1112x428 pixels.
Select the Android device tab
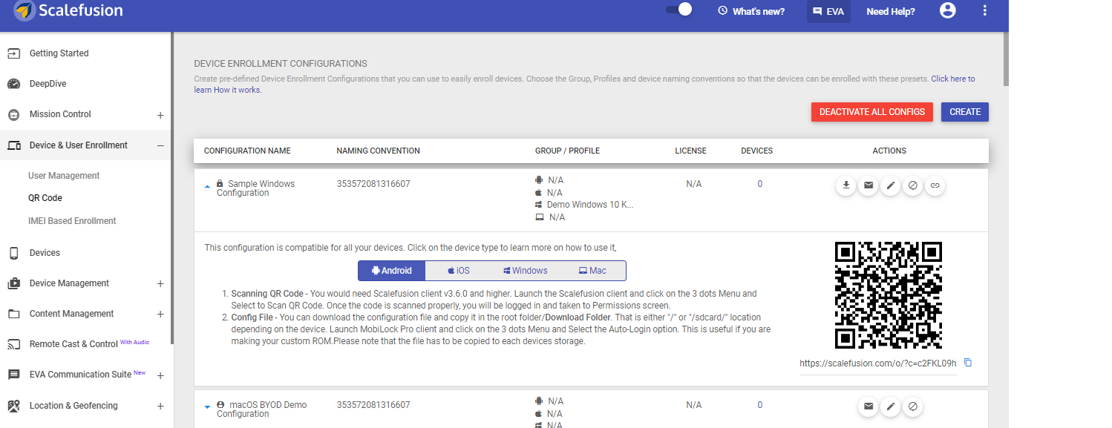(391, 271)
